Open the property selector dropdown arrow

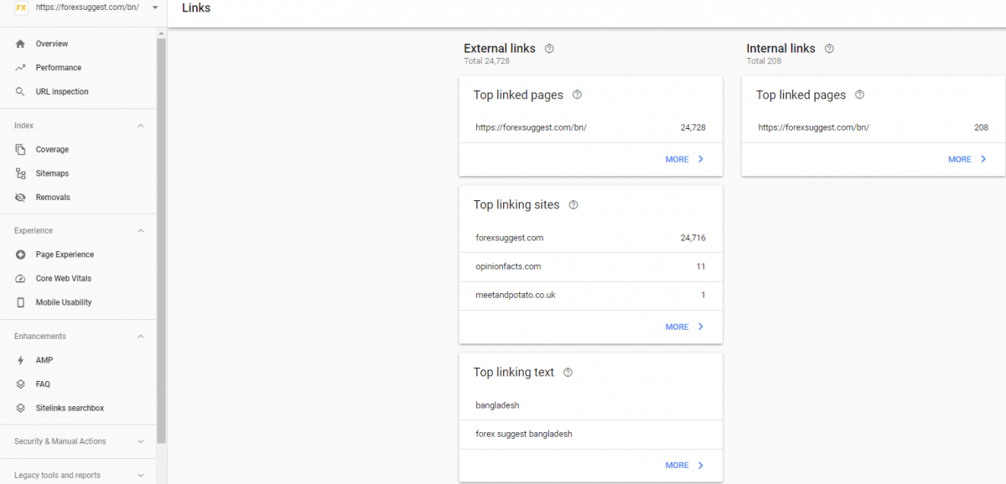(x=155, y=8)
